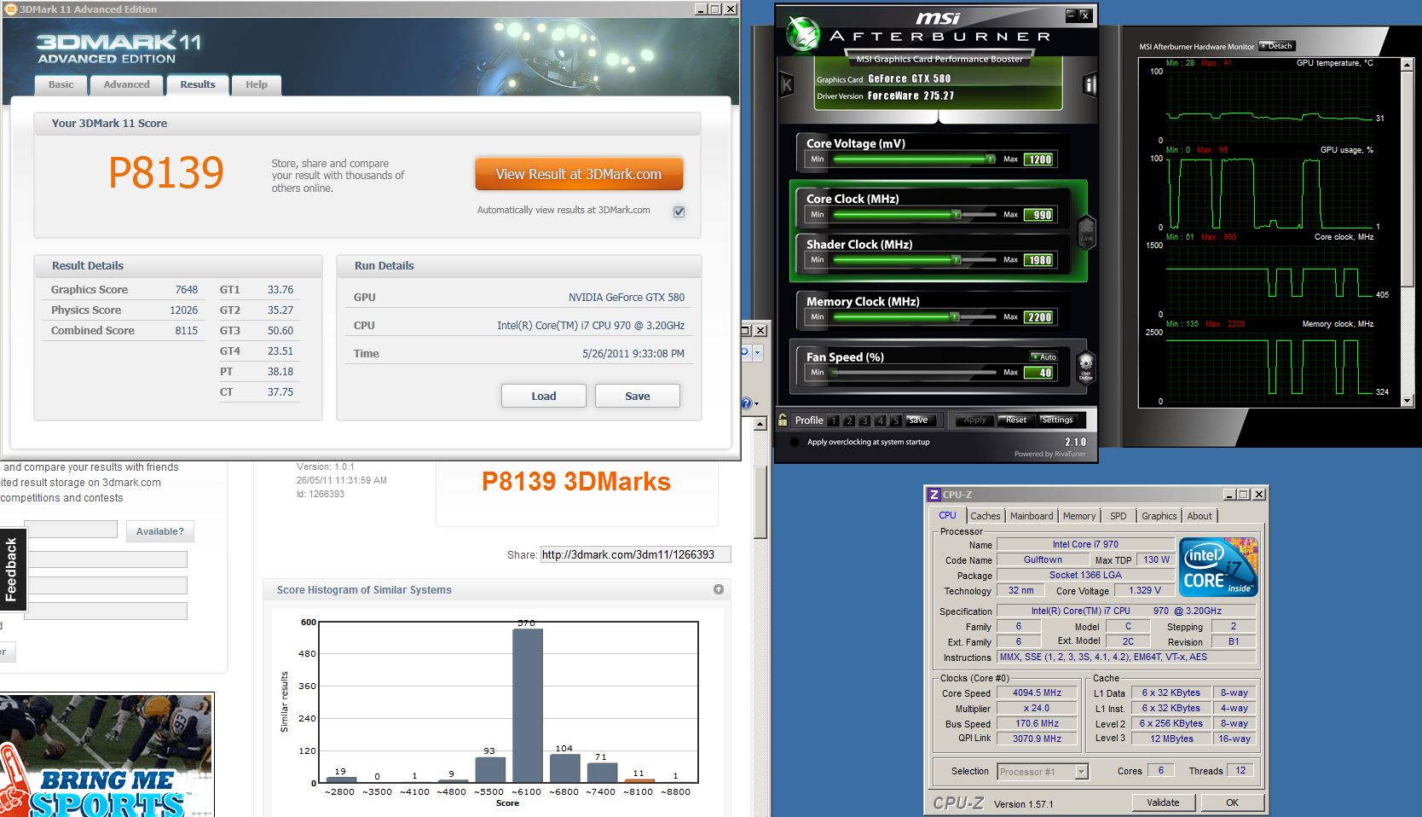
Task: Click the Memory Clock 2200 value box
Action: click(1040, 317)
